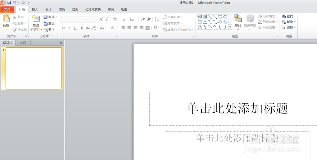Switch to the 动画 Animations tab
The width and height of the screenshot is (317, 160).
click(x=75, y=9)
